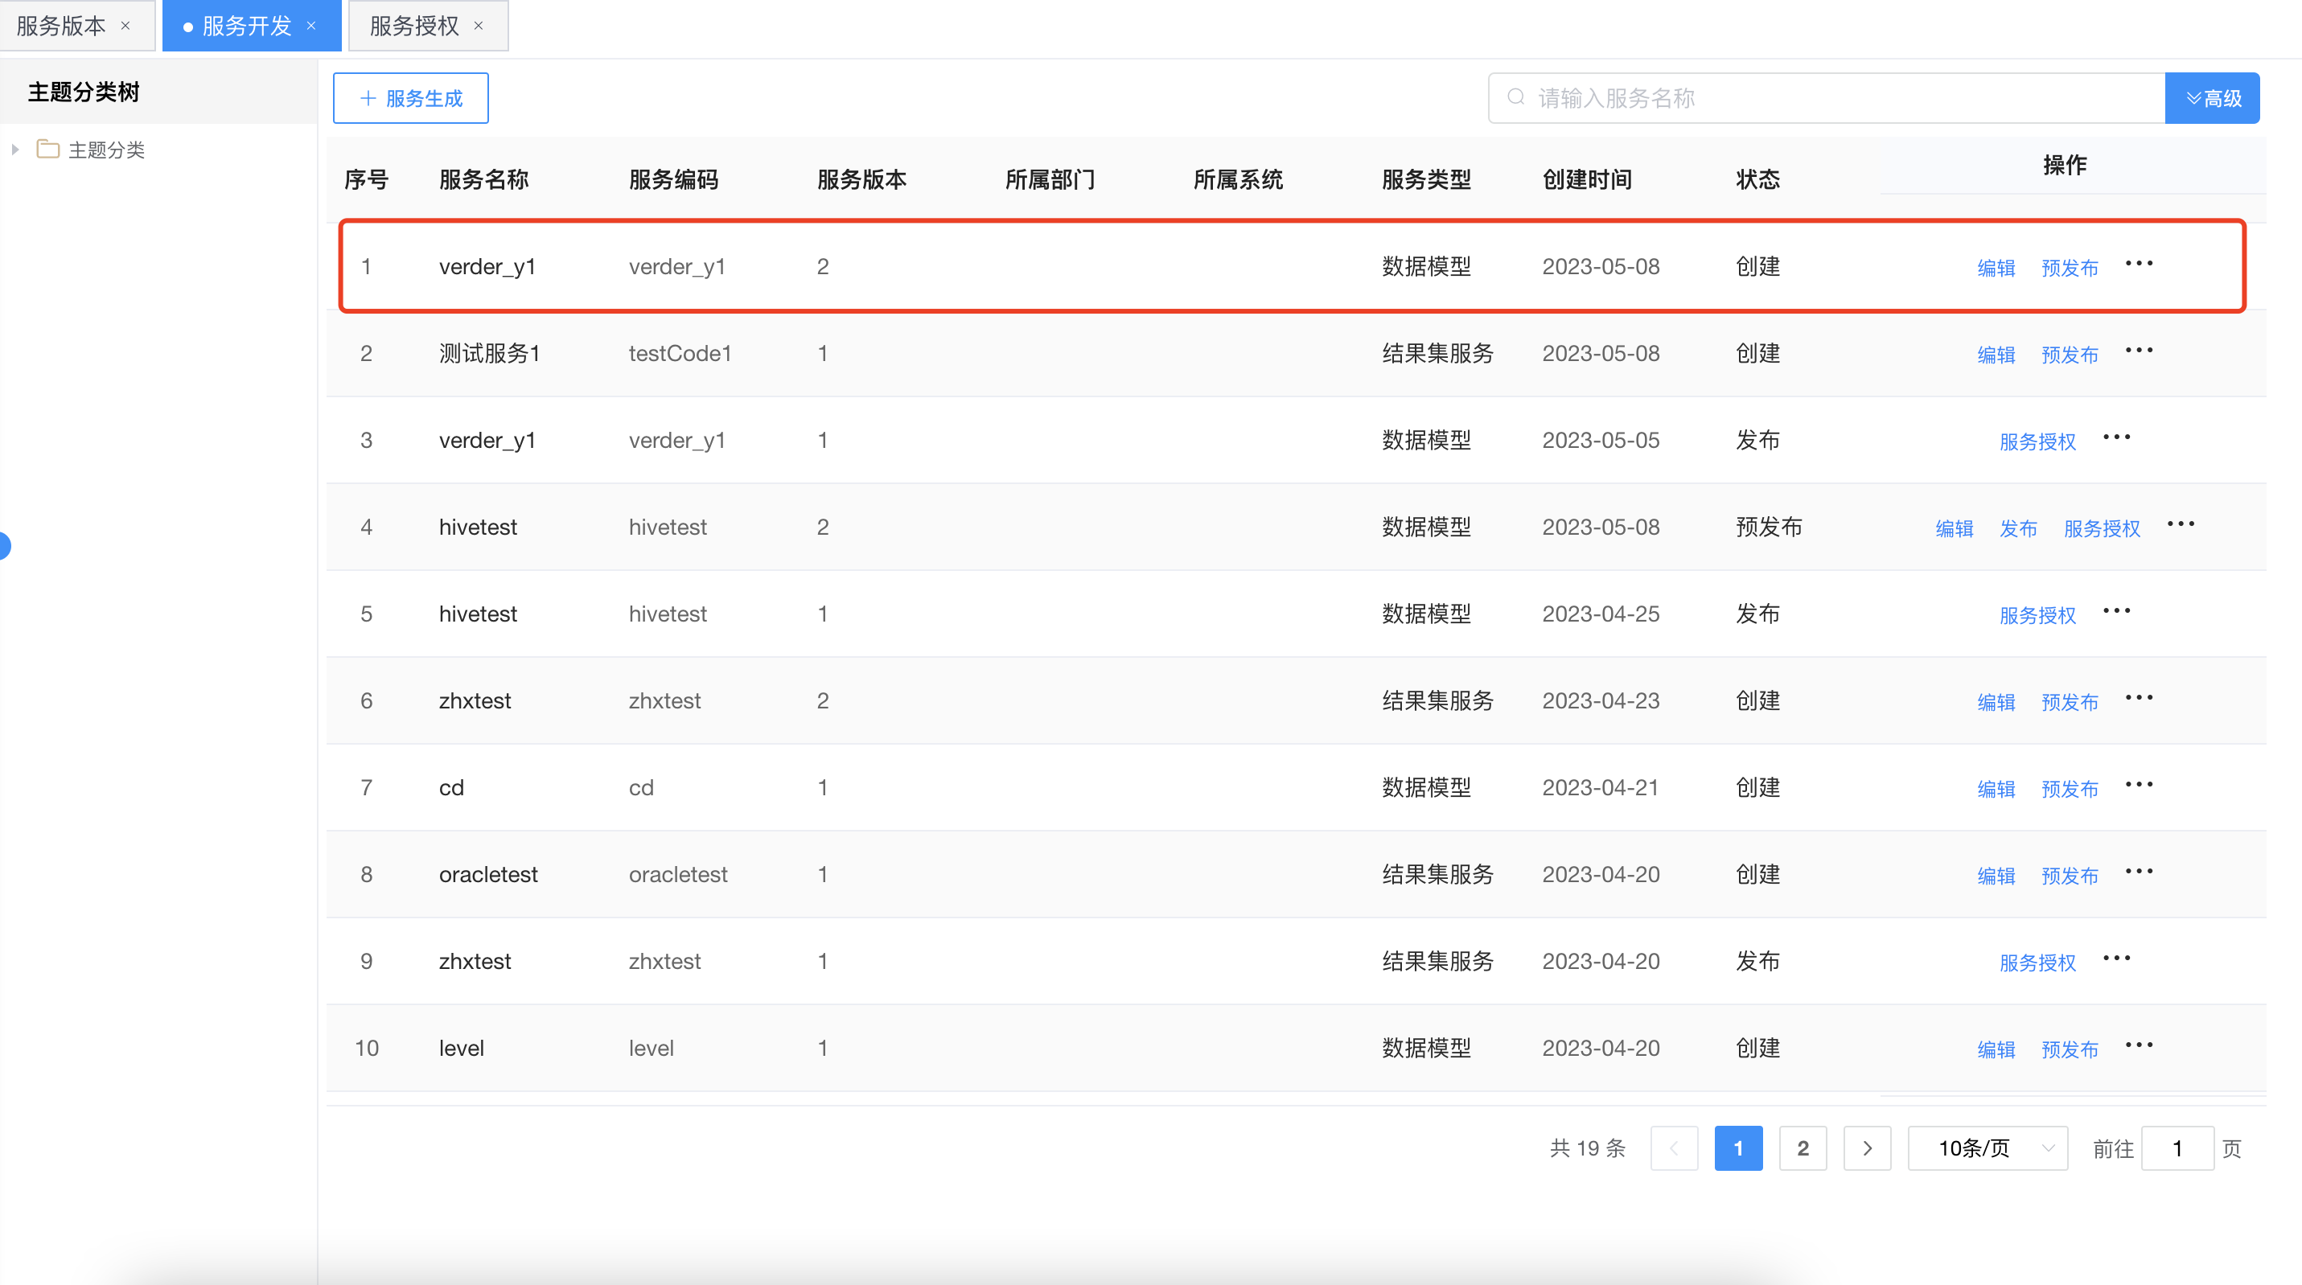Close the 服务版本 tab
2302x1285 pixels.
125,26
